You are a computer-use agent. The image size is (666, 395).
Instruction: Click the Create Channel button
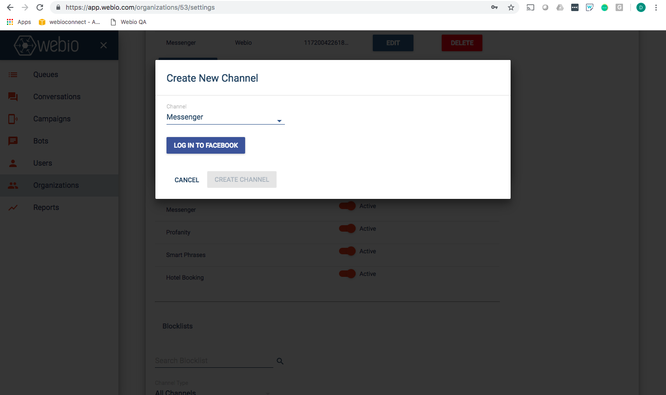242,180
